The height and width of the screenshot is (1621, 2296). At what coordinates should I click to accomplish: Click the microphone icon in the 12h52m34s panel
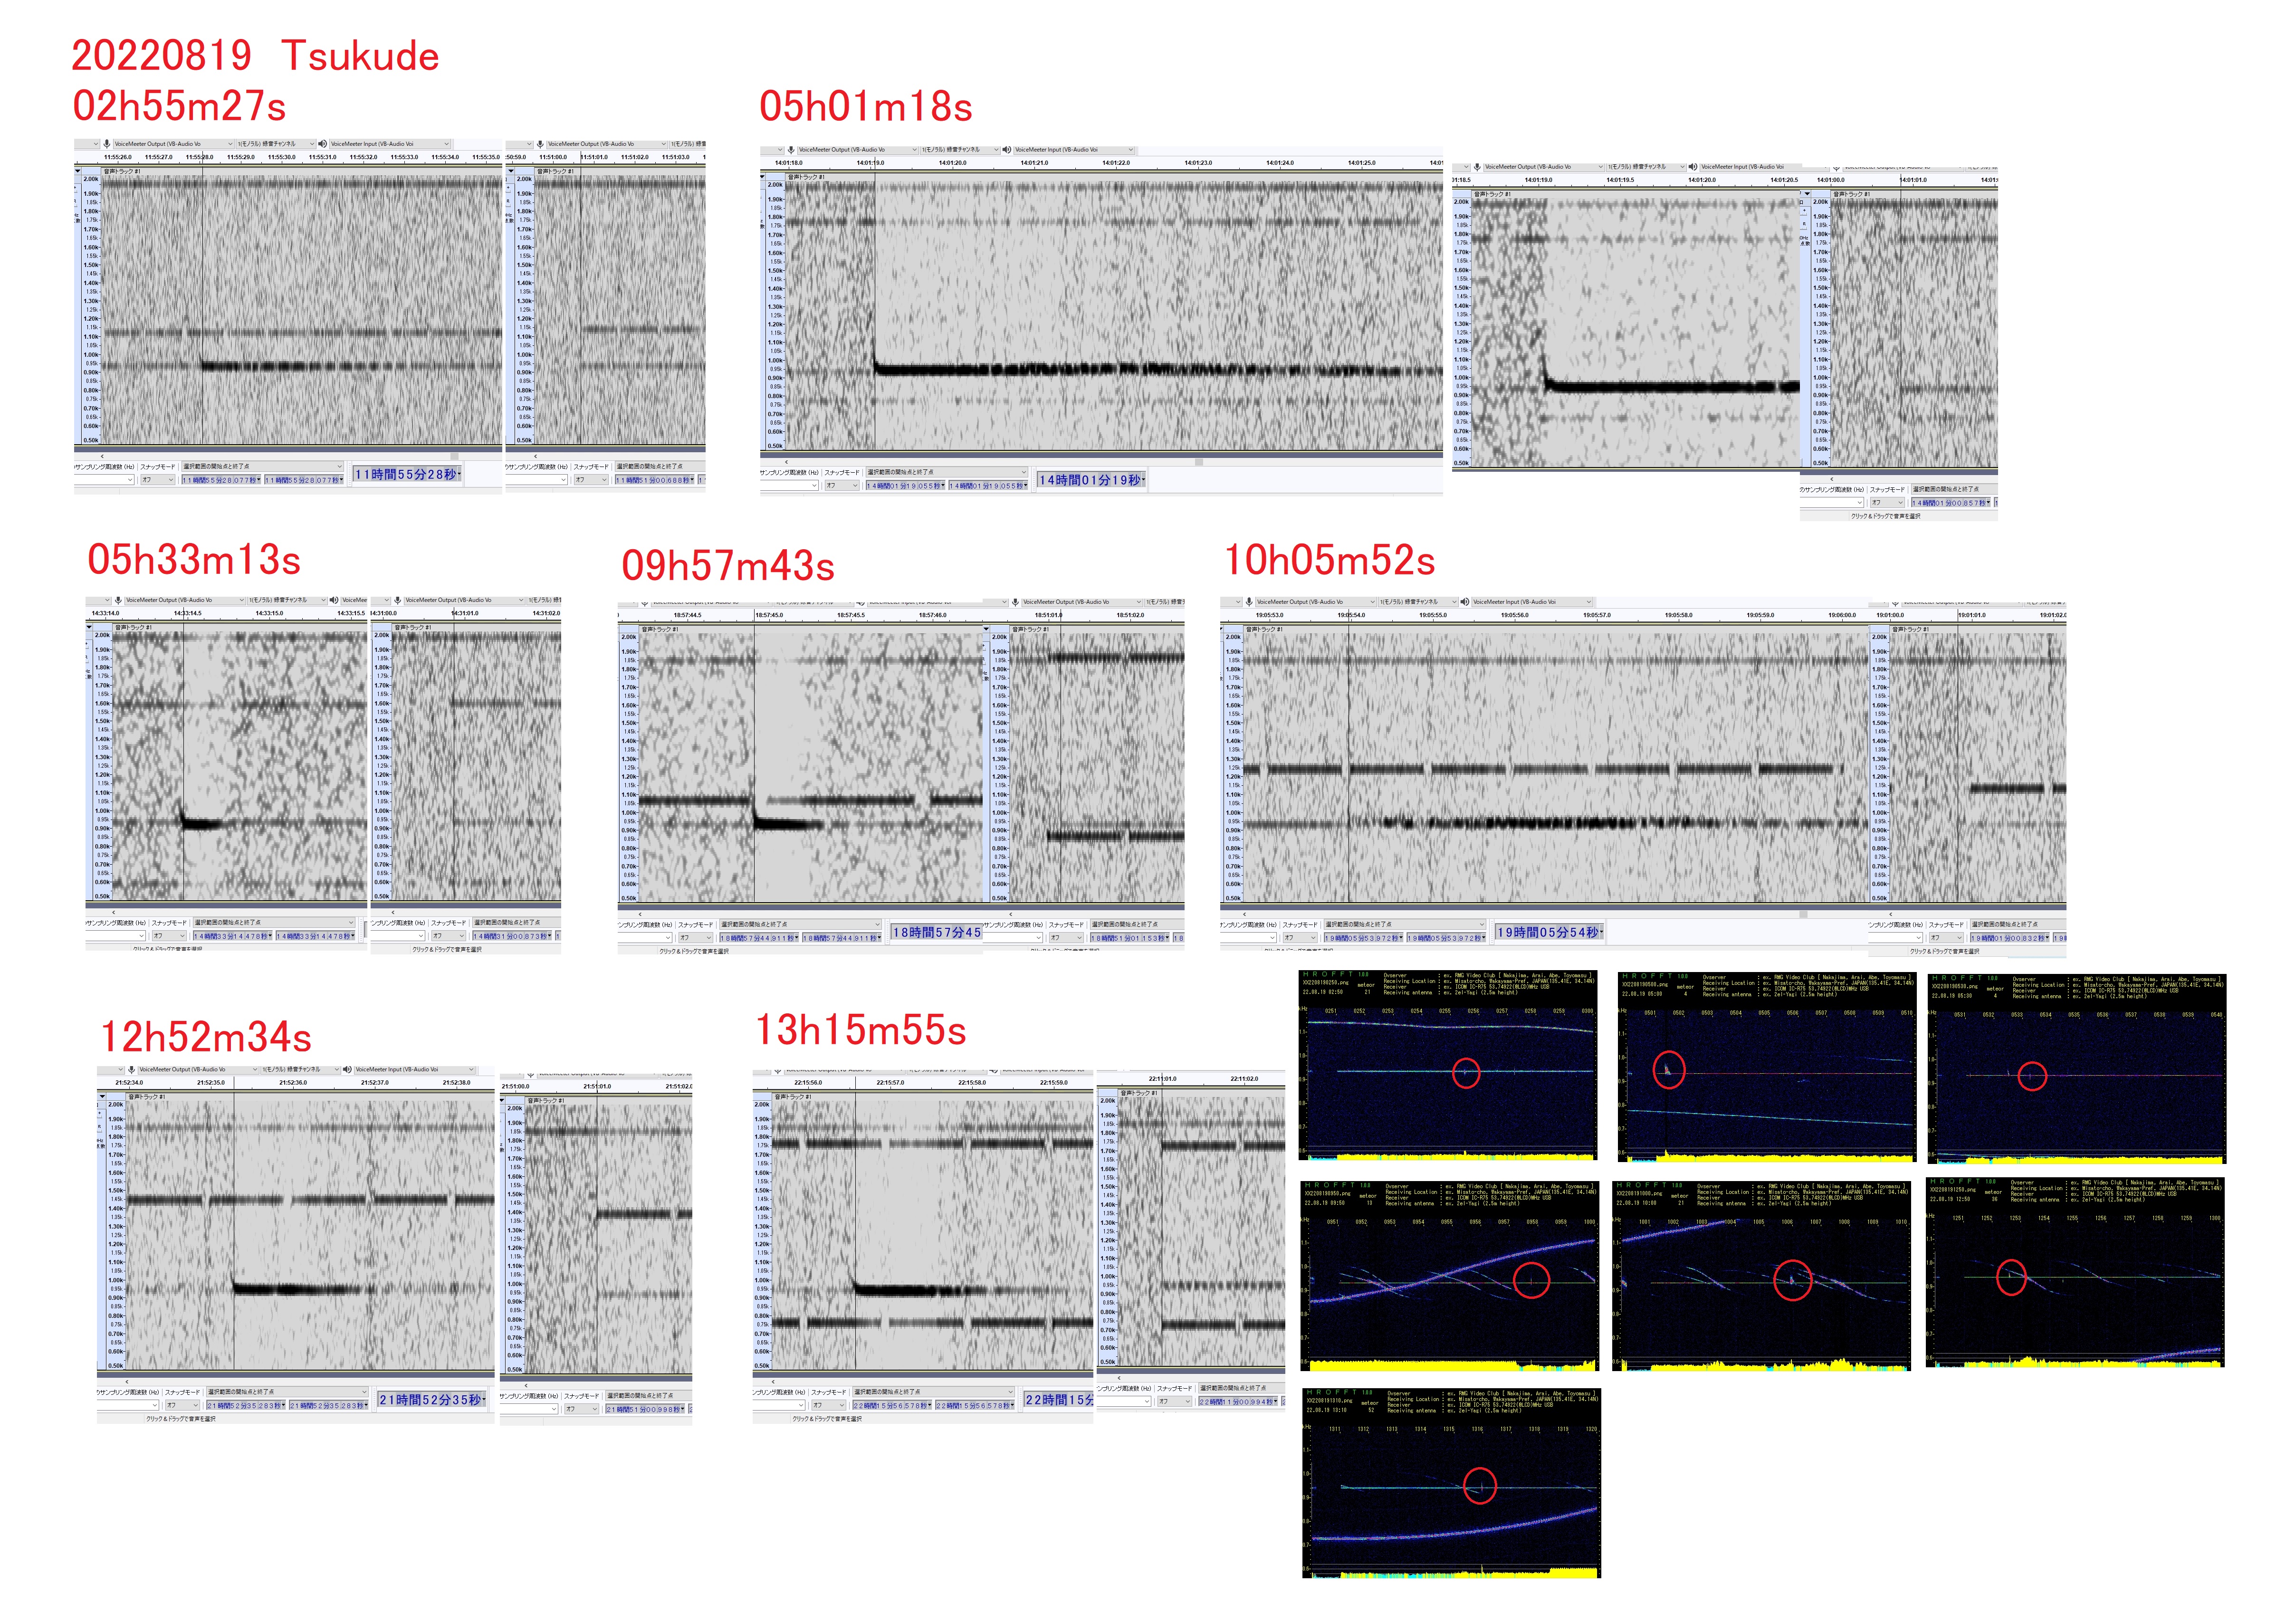coord(132,1070)
